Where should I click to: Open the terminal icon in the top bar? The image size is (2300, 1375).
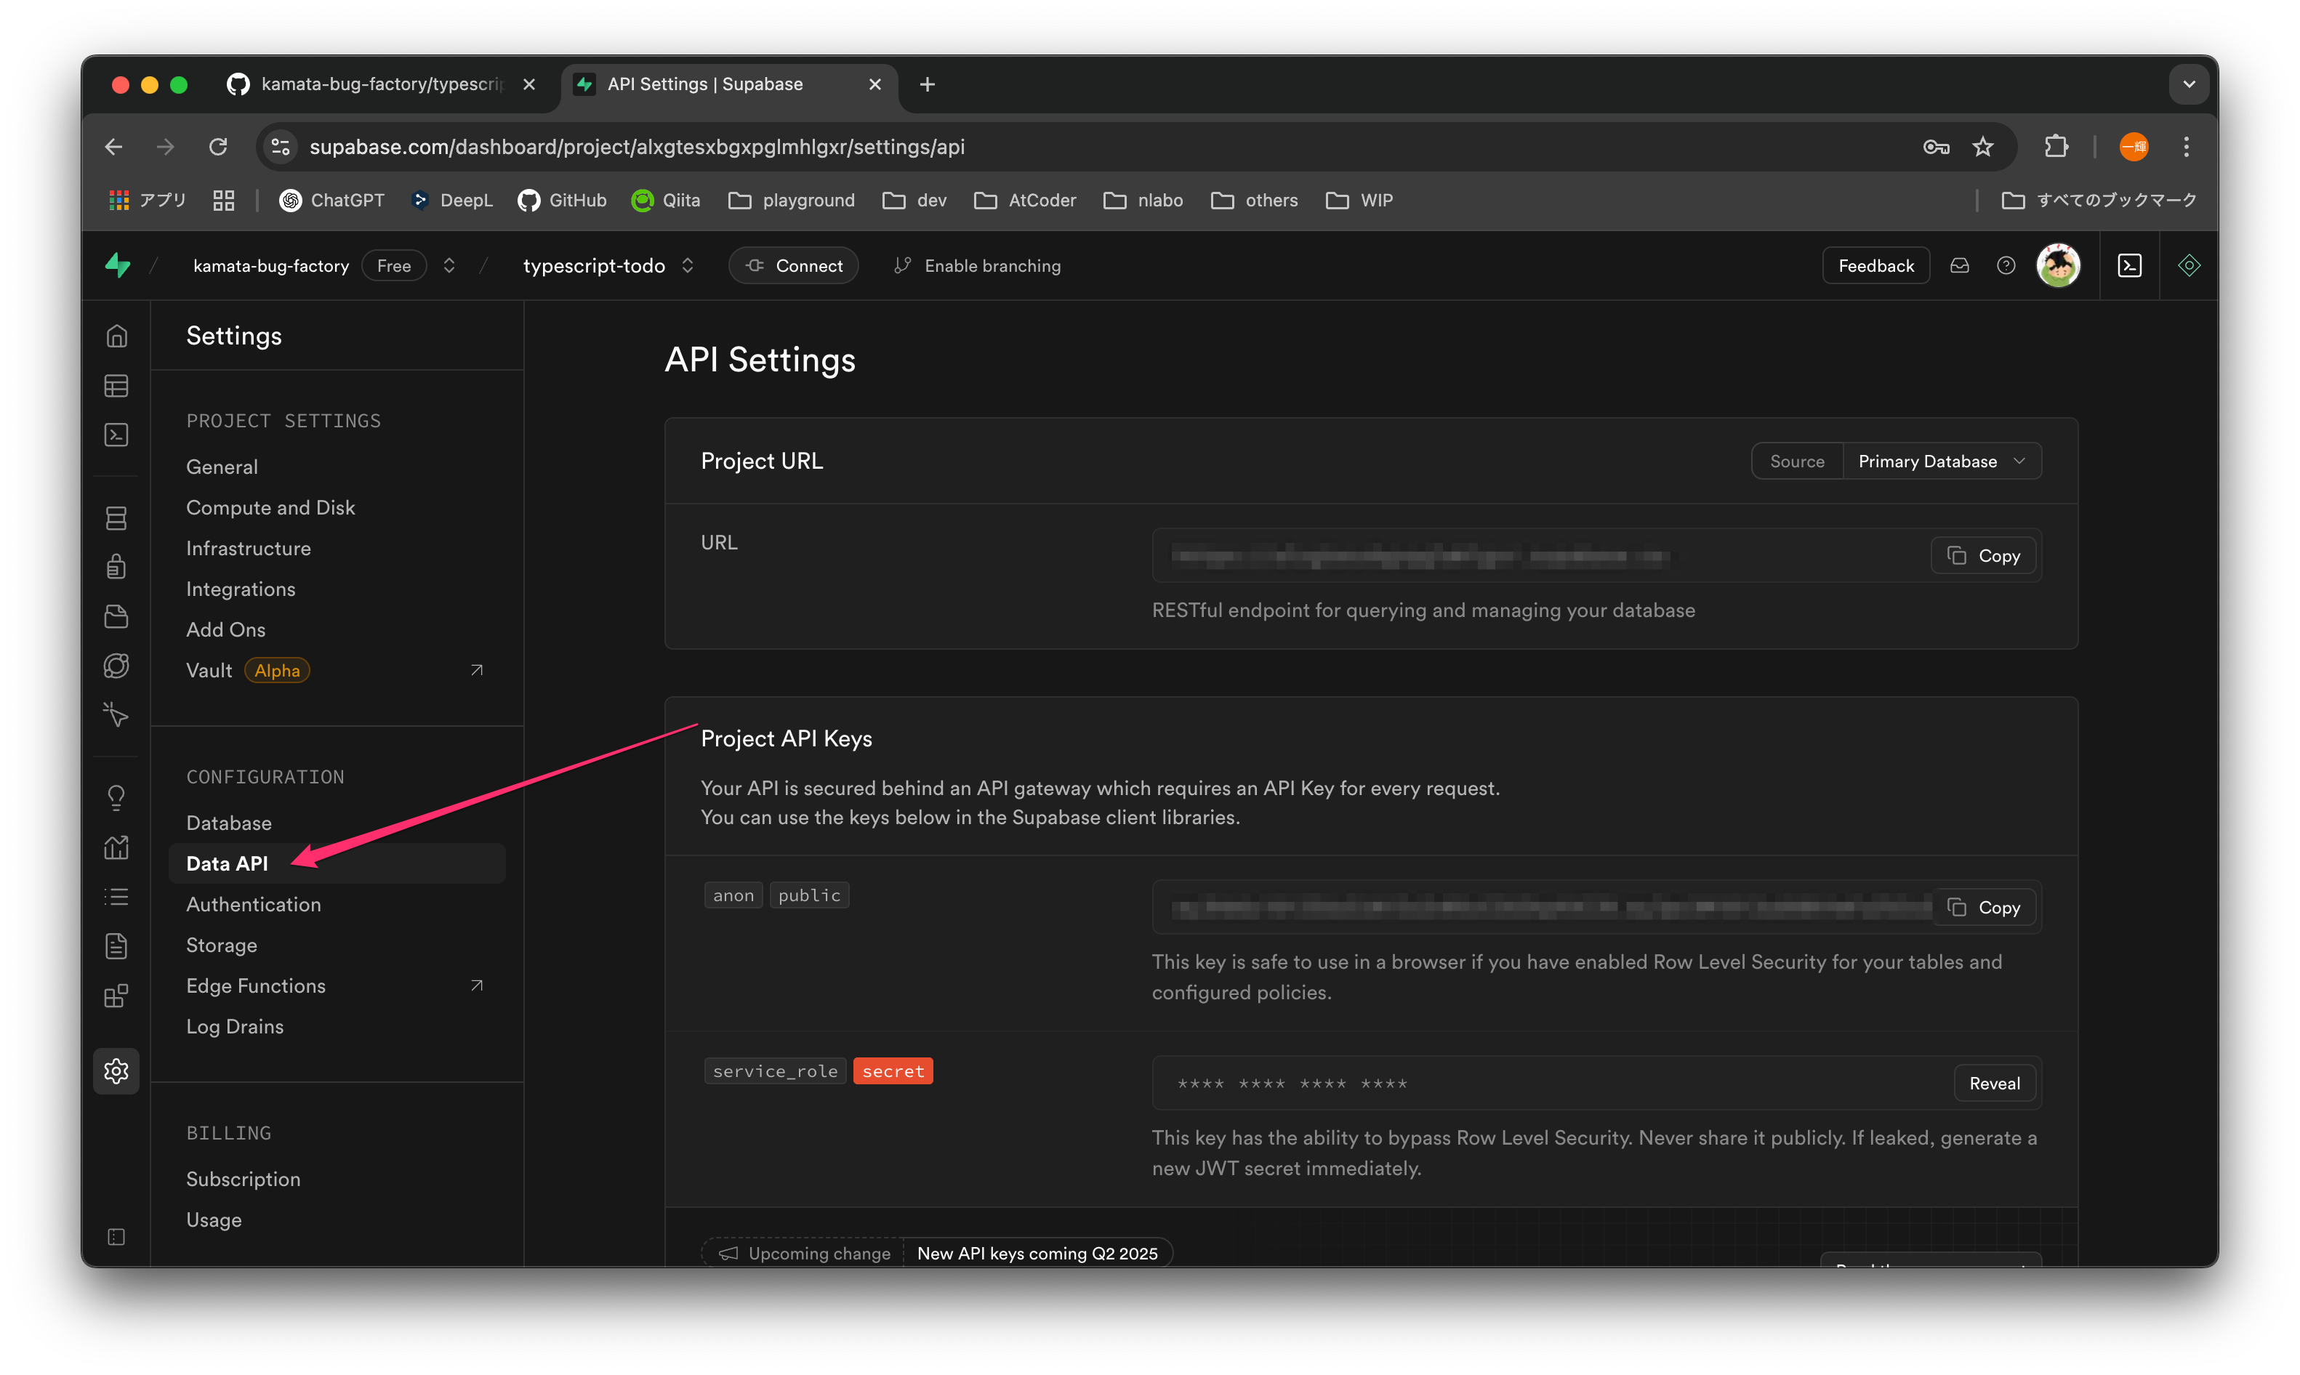coord(2129,265)
